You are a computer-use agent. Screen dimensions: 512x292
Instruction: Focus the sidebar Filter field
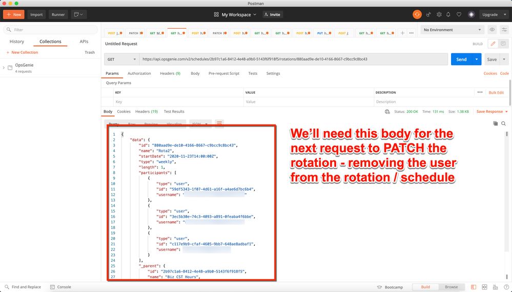pos(51,30)
